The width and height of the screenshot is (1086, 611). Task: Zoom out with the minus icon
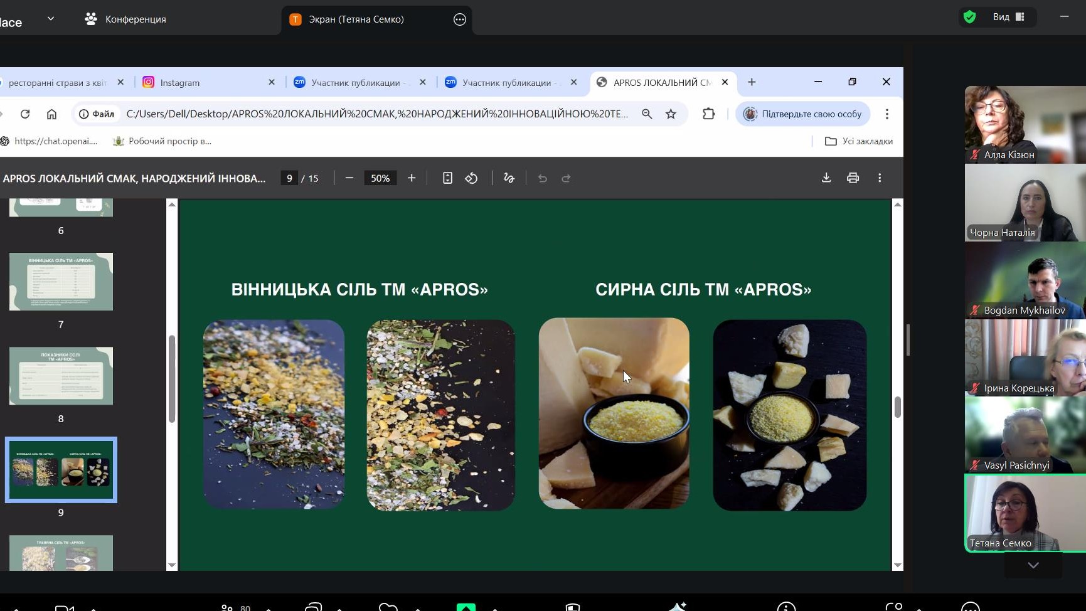(x=349, y=178)
